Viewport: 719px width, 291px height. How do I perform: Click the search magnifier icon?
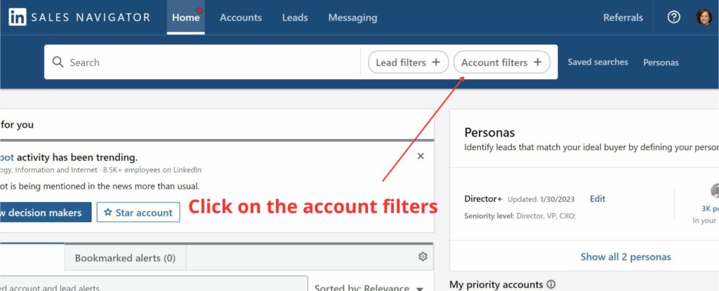point(58,62)
